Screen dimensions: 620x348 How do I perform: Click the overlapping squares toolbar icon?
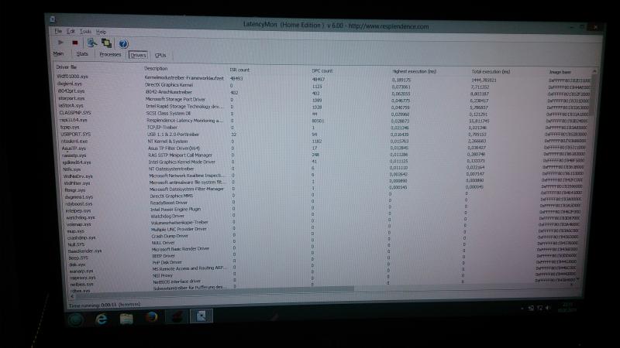[x=106, y=43]
